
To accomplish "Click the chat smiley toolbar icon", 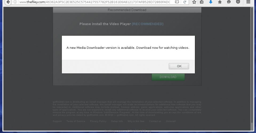I will coord(229,2).
